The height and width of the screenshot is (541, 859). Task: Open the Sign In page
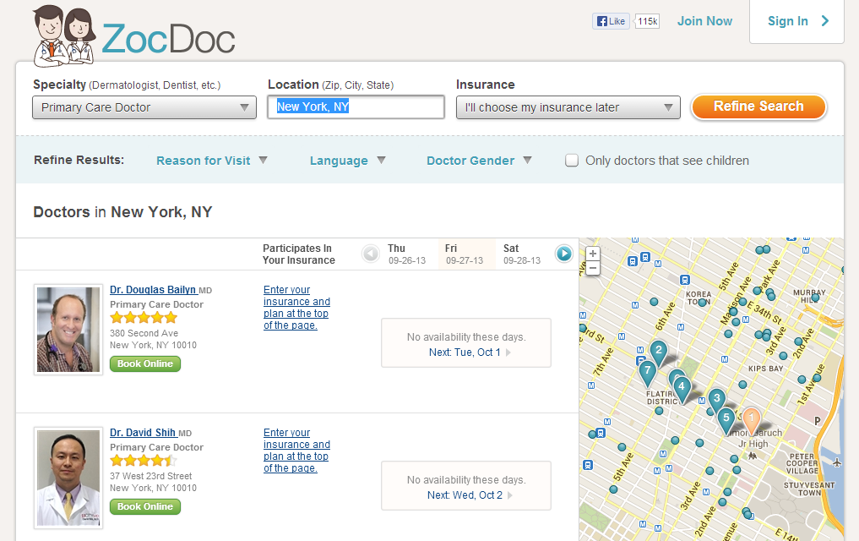[796, 21]
